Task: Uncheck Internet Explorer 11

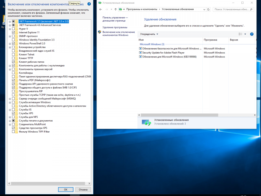Action: tap(13, 32)
